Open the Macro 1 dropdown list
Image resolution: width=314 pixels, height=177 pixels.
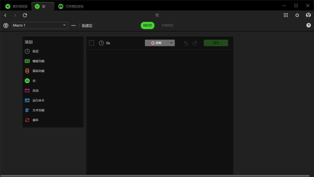40,25
